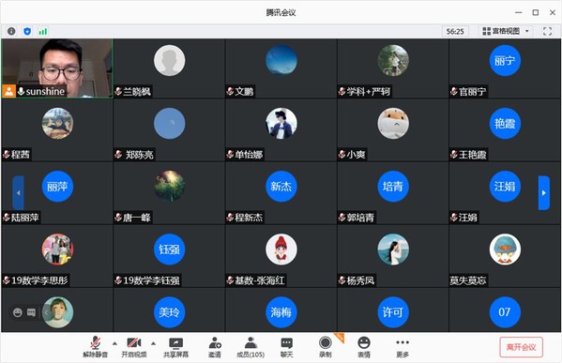Screen dimensions: 562x363
Task: Maximize the Tencent Meeting window
Action: [x=536, y=12]
